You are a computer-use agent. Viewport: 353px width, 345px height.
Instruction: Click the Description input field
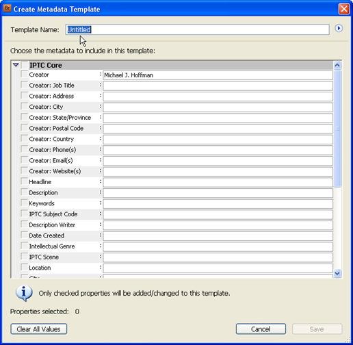coord(218,193)
